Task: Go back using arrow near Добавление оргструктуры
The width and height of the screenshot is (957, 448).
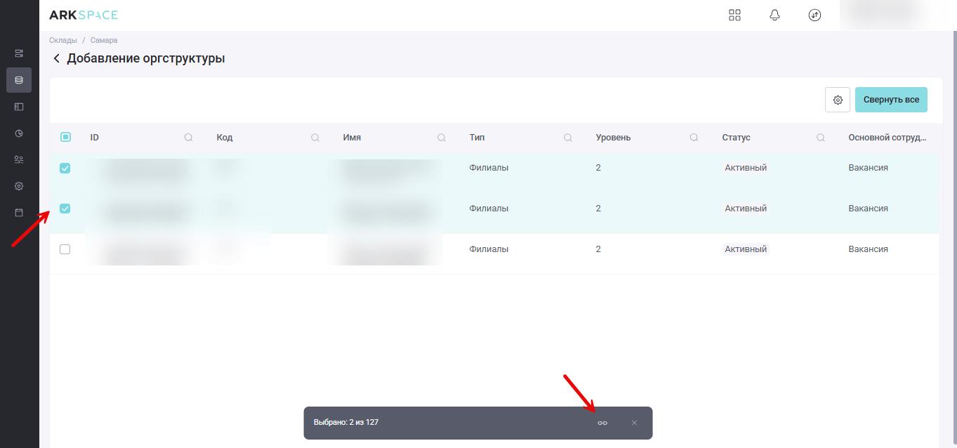Action: pyautogui.click(x=57, y=59)
